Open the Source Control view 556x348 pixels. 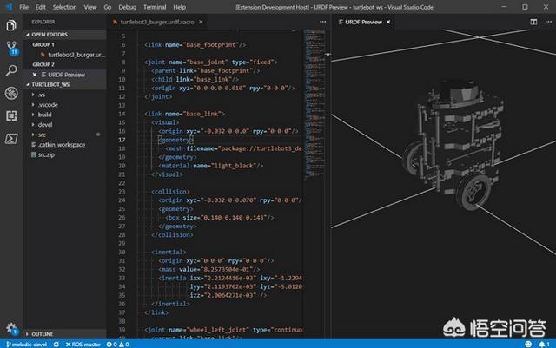coord(12,45)
